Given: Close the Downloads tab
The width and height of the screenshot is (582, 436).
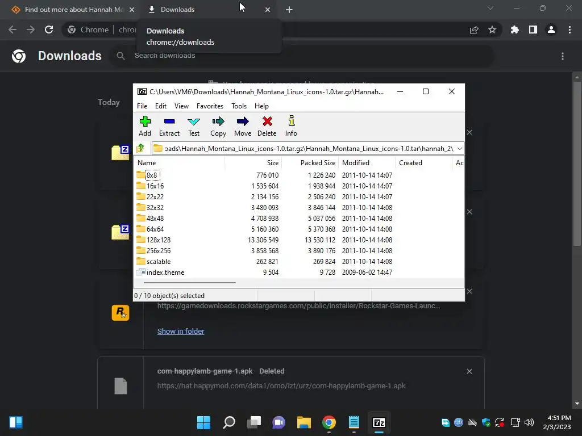Looking at the screenshot, I should [x=268, y=10].
